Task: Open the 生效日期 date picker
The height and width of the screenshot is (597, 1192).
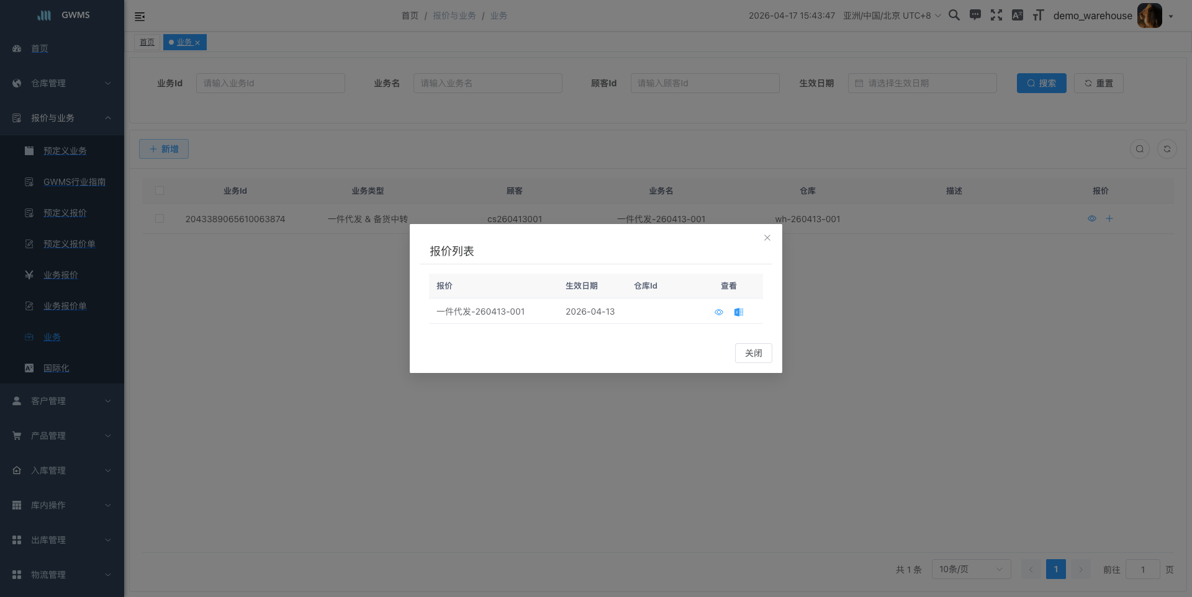Action: (x=923, y=83)
